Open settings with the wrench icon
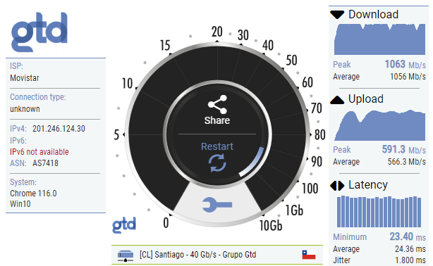The height and width of the screenshot is (266, 433). pos(217,205)
